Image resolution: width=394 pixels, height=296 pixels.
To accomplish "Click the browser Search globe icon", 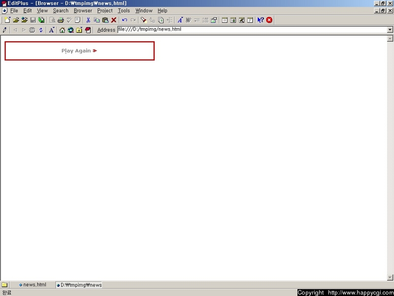I will click(x=70, y=30).
